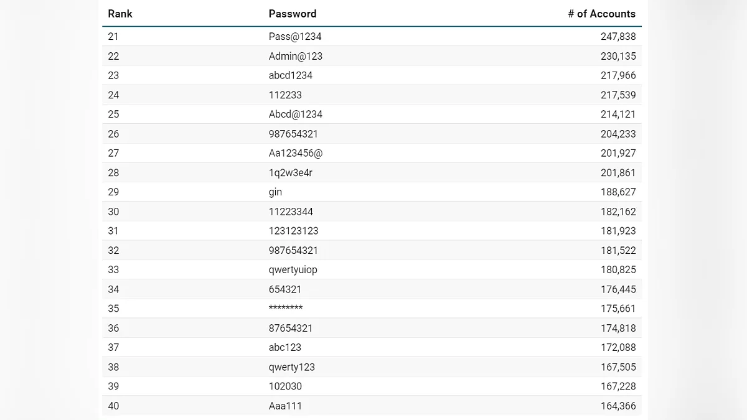Click the rank 37 number cell
This screenshot has height=420, width=747.
click(113, 348)
